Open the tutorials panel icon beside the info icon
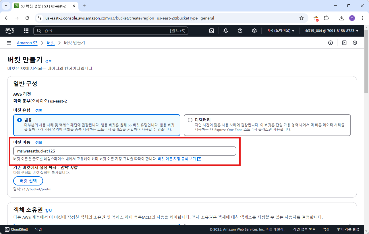Screen dimensions: 369x234 (344, 43)
